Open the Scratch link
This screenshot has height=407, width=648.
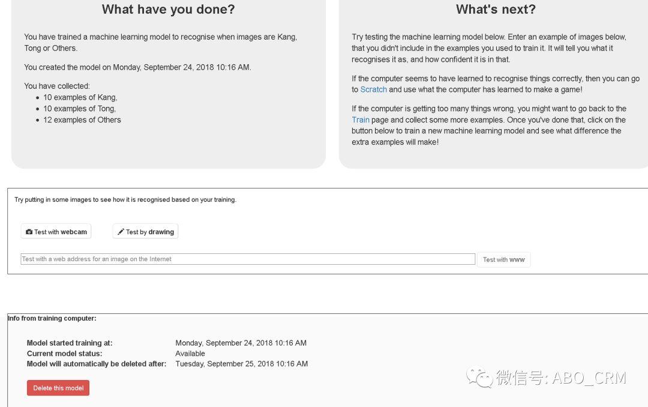374,89
